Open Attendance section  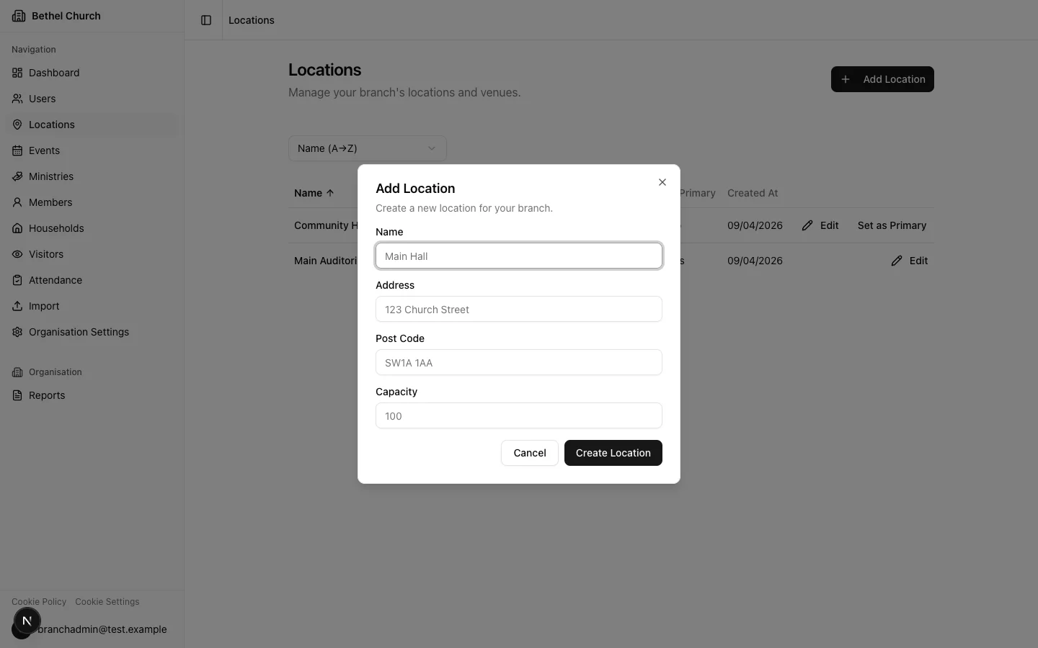[x=92, y=280]
